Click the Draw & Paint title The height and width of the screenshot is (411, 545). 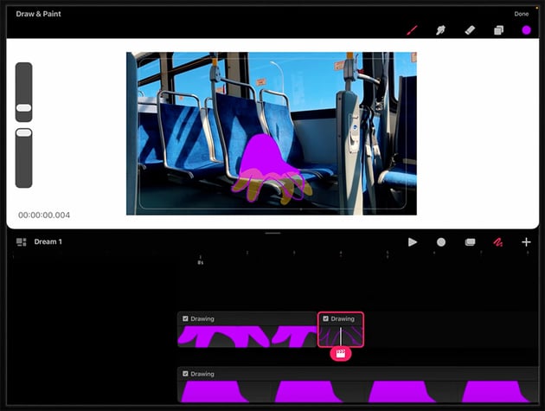pos(38,14)
